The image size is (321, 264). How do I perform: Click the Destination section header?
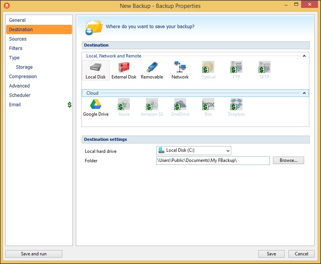tap(196, 45)
